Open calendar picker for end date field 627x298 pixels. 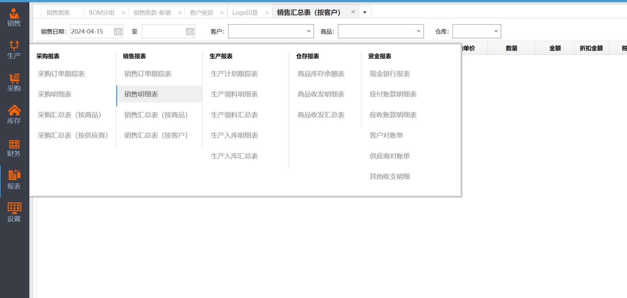190,31
